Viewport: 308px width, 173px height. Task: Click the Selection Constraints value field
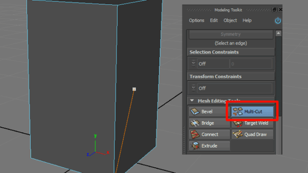(x=251, y=64)
